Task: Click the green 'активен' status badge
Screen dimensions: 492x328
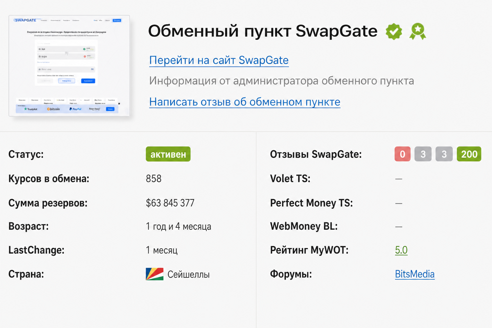Action: tap(168, 154)
